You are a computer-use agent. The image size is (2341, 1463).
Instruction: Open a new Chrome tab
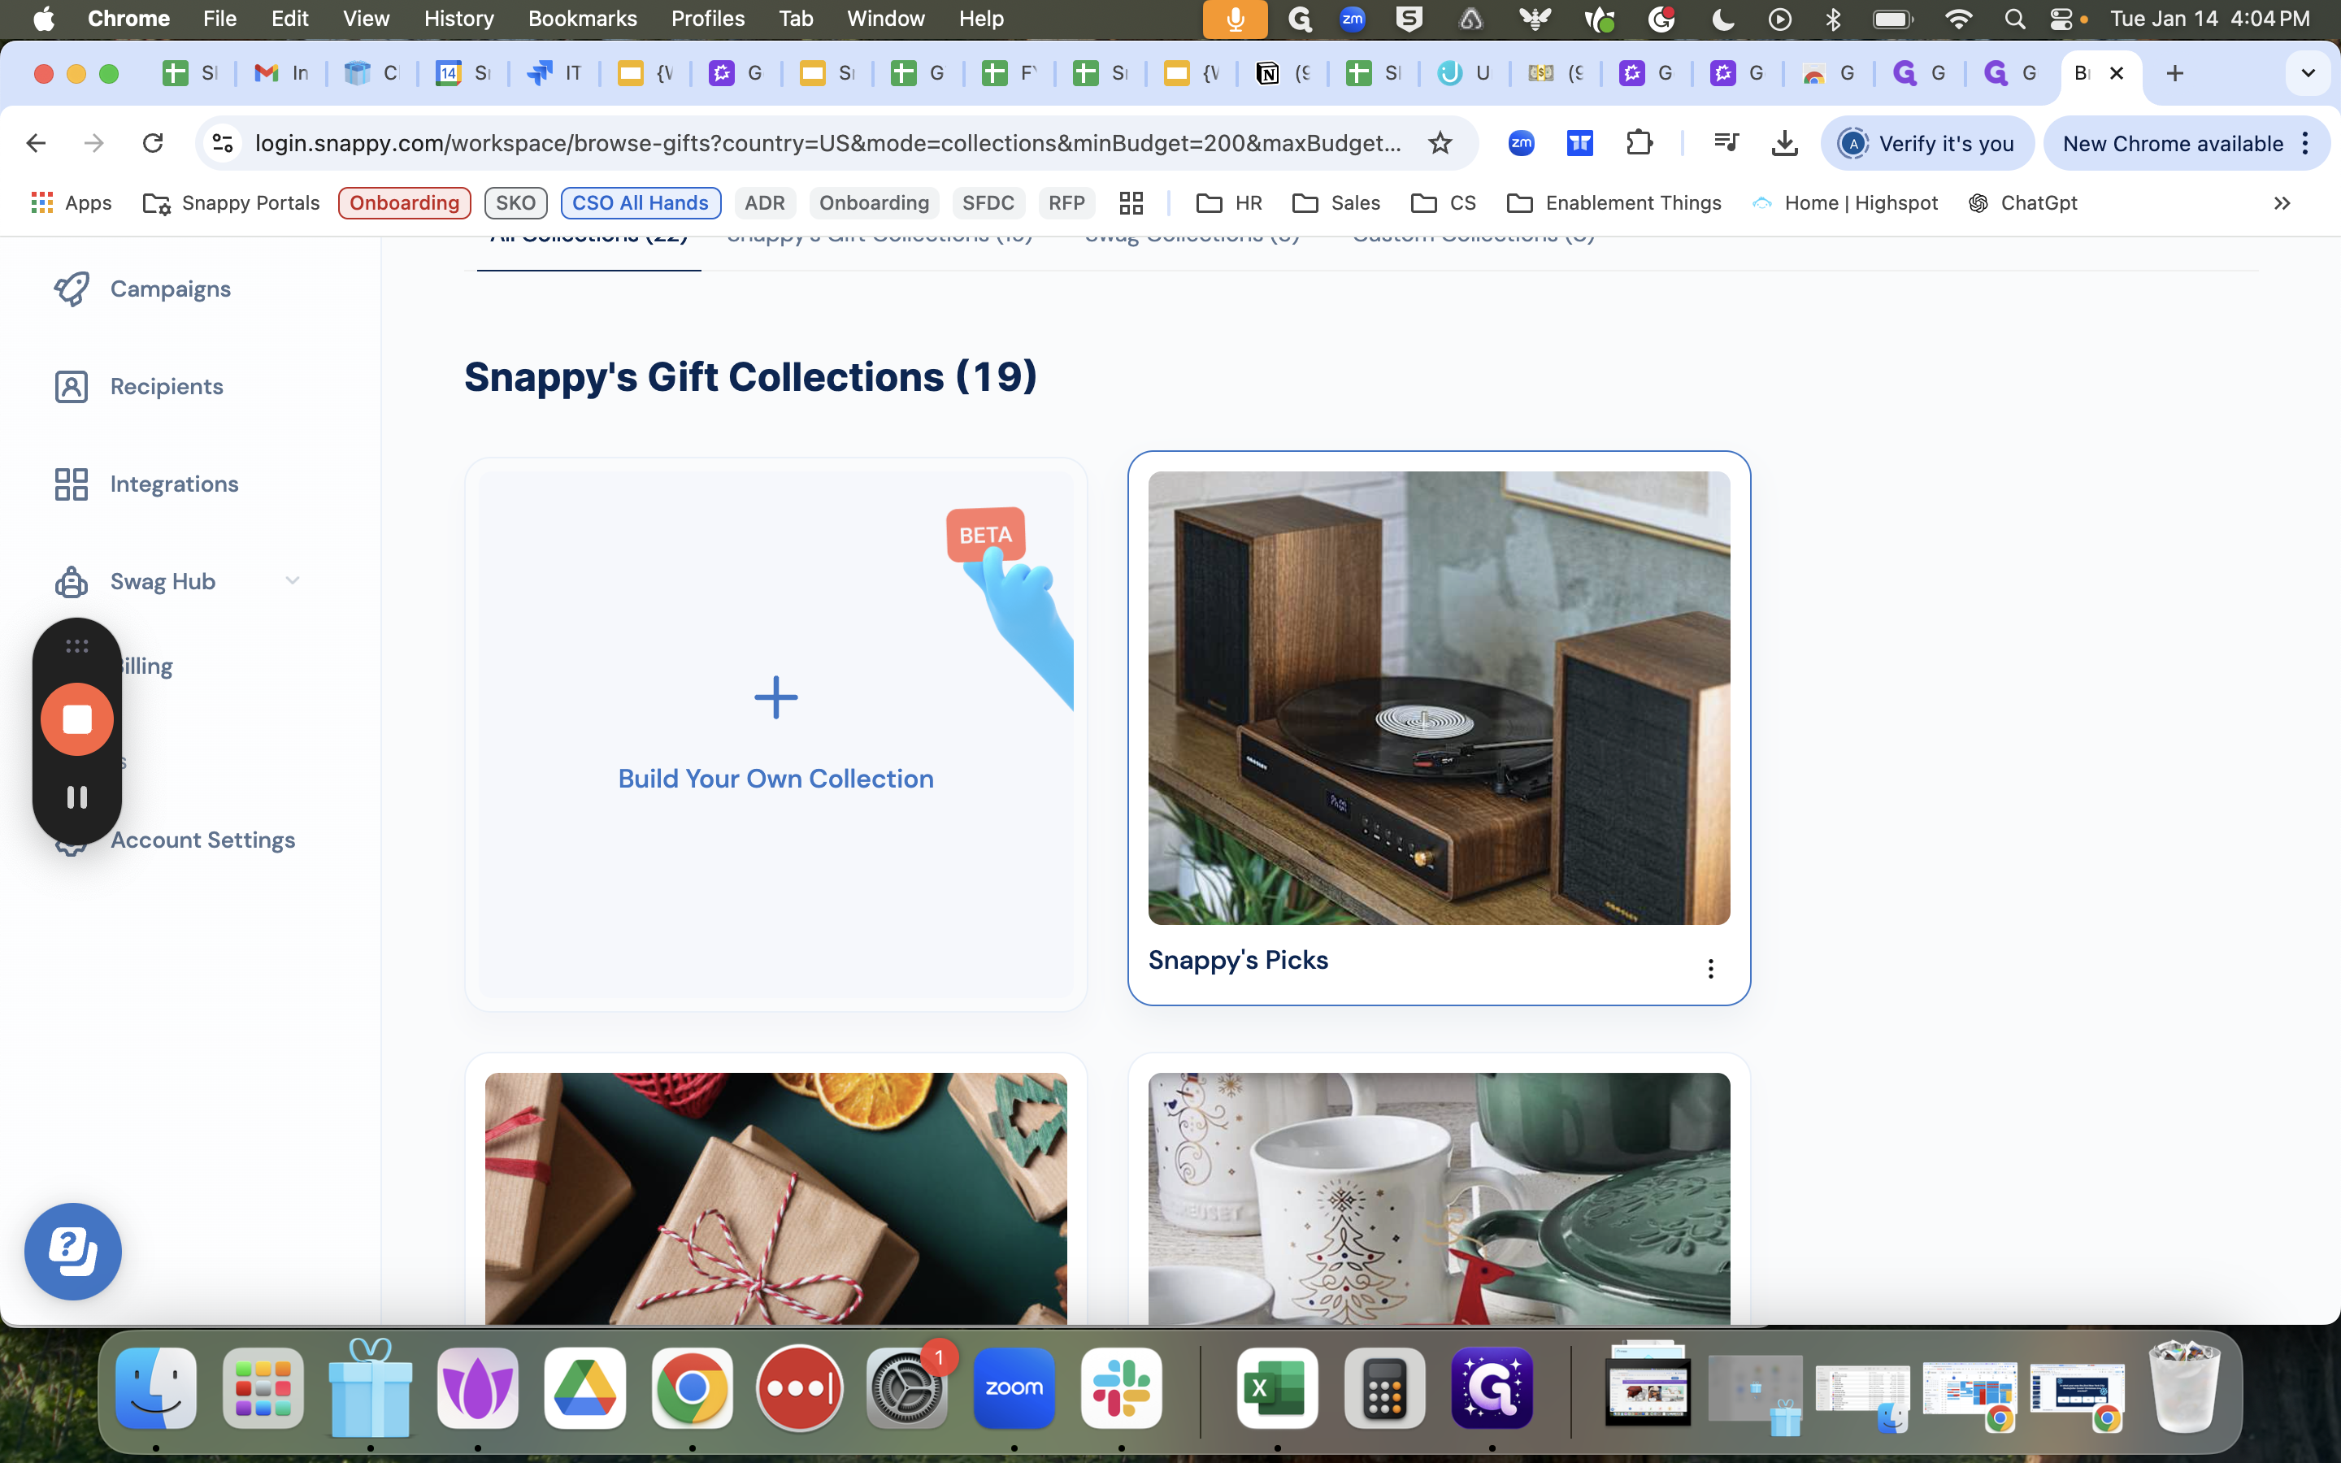2174,73
